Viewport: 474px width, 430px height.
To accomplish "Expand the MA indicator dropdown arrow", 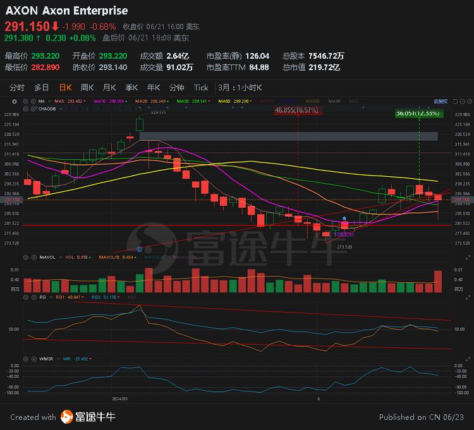I will coord(49,102).
